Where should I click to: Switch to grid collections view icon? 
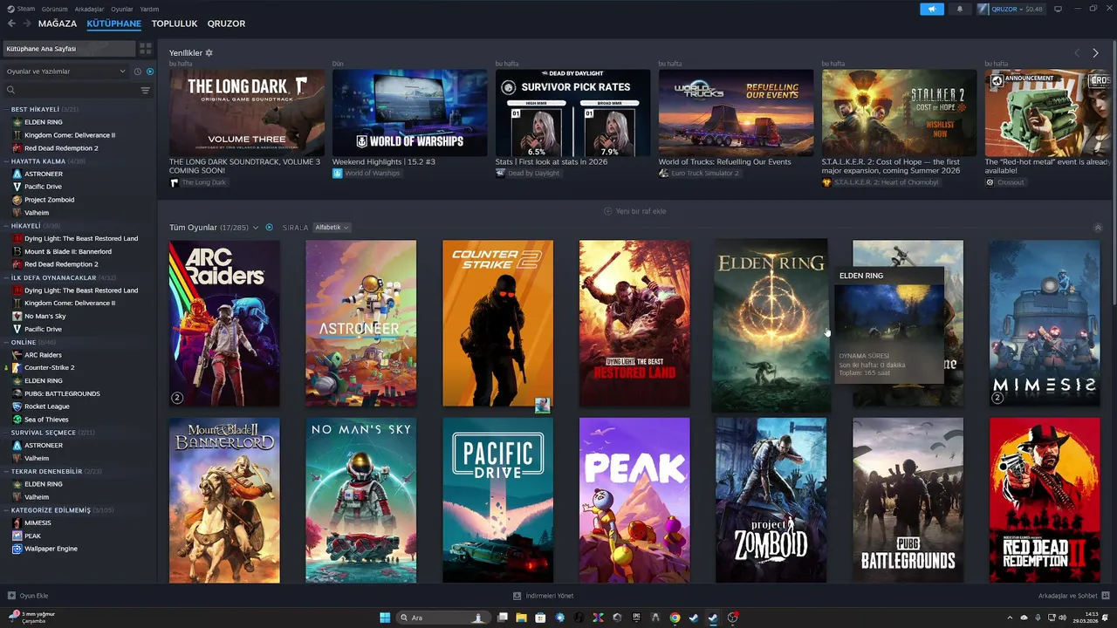coord(146,49)
